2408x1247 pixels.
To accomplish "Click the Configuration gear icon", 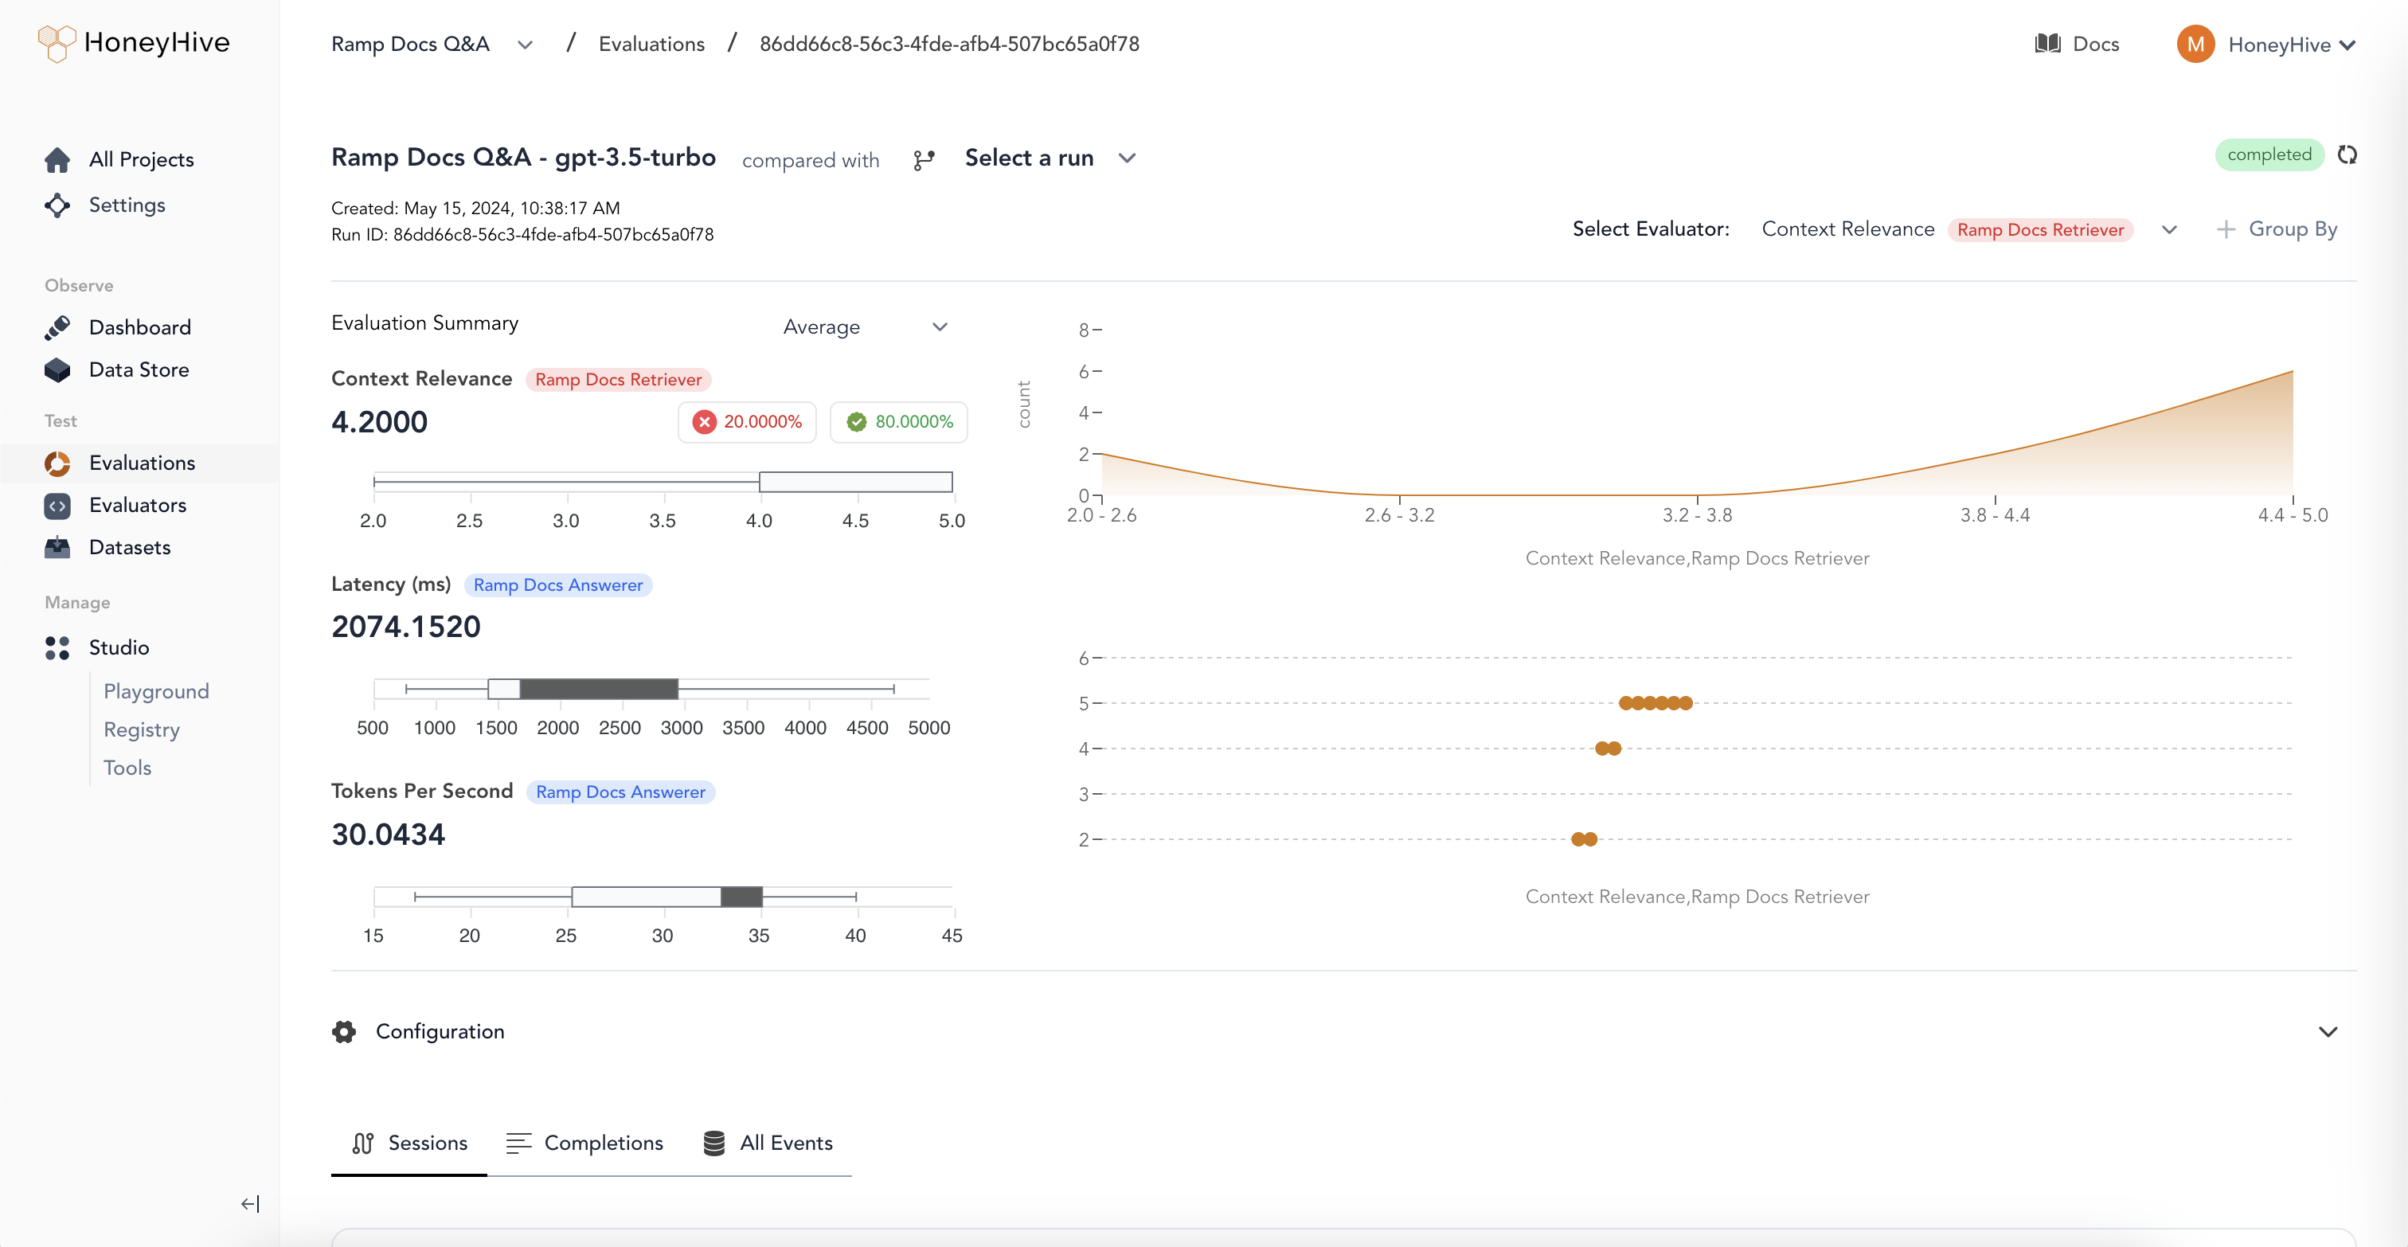I will [x=344, y=1031].
